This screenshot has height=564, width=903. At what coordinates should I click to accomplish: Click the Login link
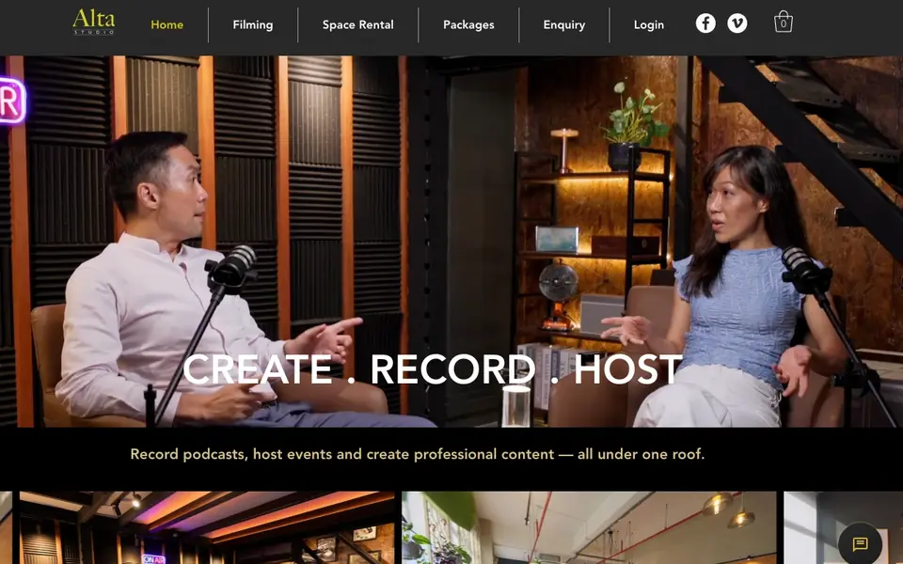(x=649, y=24)
